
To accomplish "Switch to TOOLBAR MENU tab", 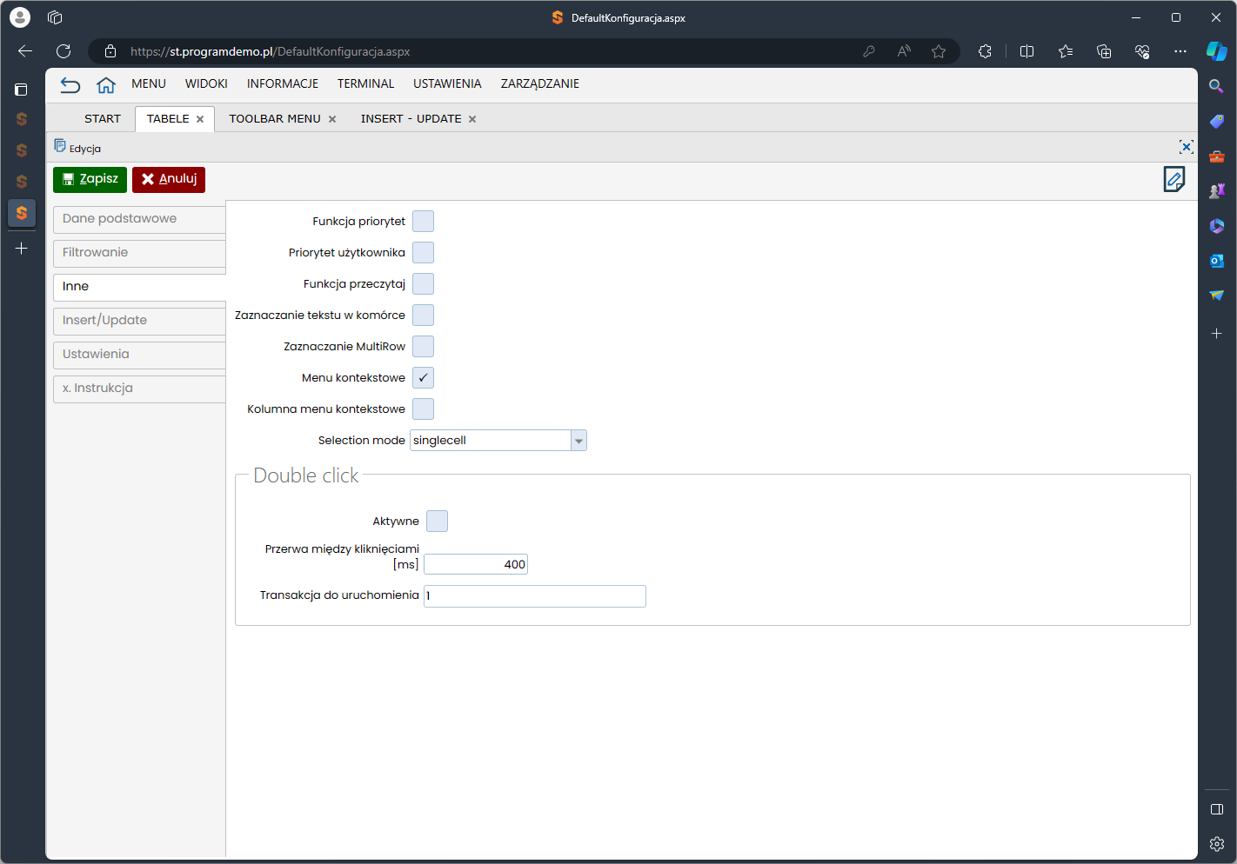I will pos(275,118).
